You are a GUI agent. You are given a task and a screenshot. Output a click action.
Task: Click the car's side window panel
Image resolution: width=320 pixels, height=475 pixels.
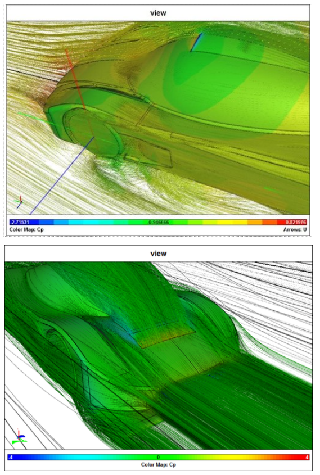155,155
